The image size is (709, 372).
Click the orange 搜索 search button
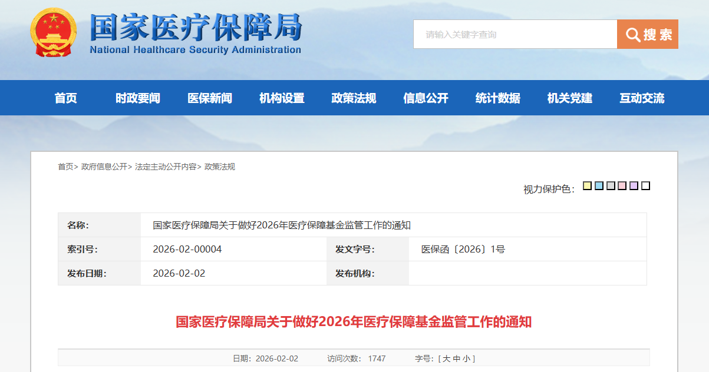[x=647, y=34]
